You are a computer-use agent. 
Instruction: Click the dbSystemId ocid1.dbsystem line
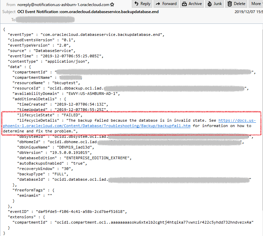pyautogui.click(x=135, y=136)
